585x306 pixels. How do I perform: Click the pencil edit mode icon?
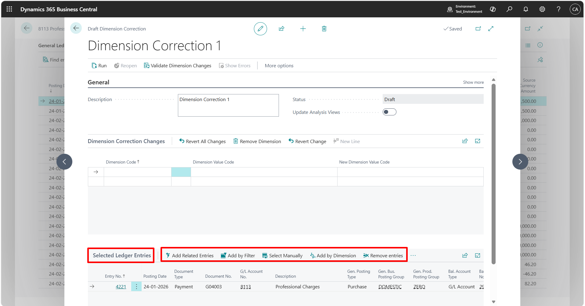[x=260, y=29]
